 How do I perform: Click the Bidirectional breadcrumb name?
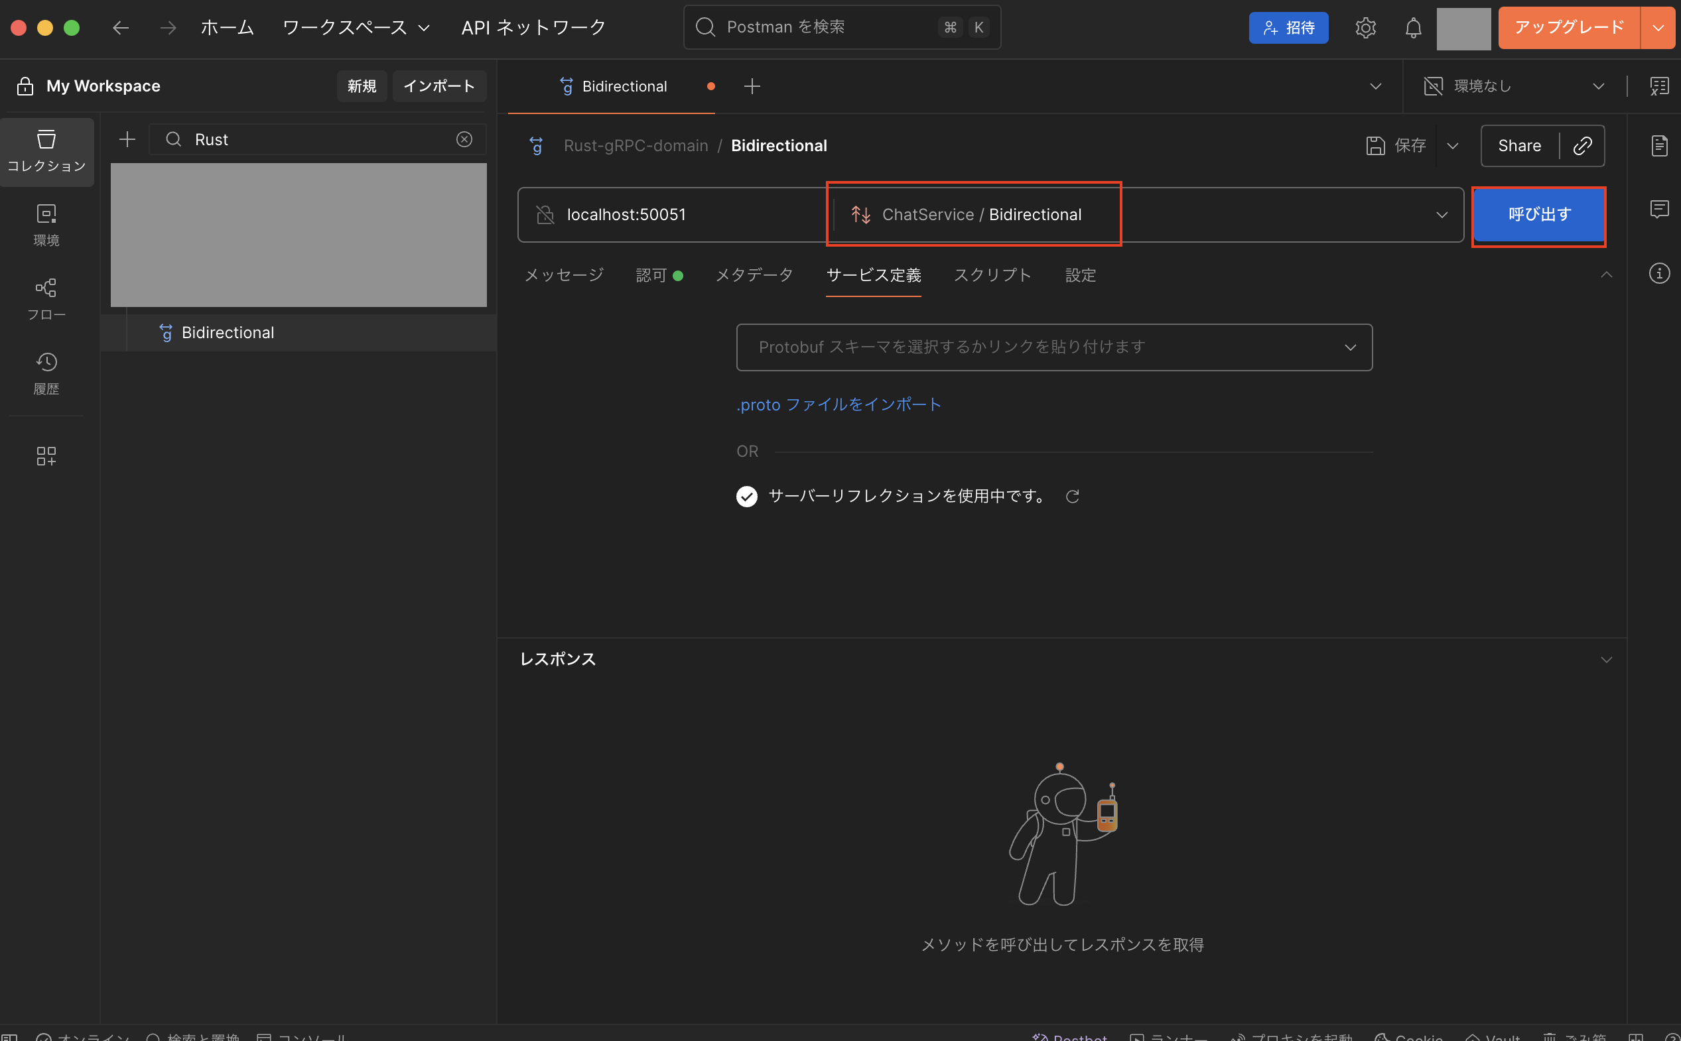779,145
